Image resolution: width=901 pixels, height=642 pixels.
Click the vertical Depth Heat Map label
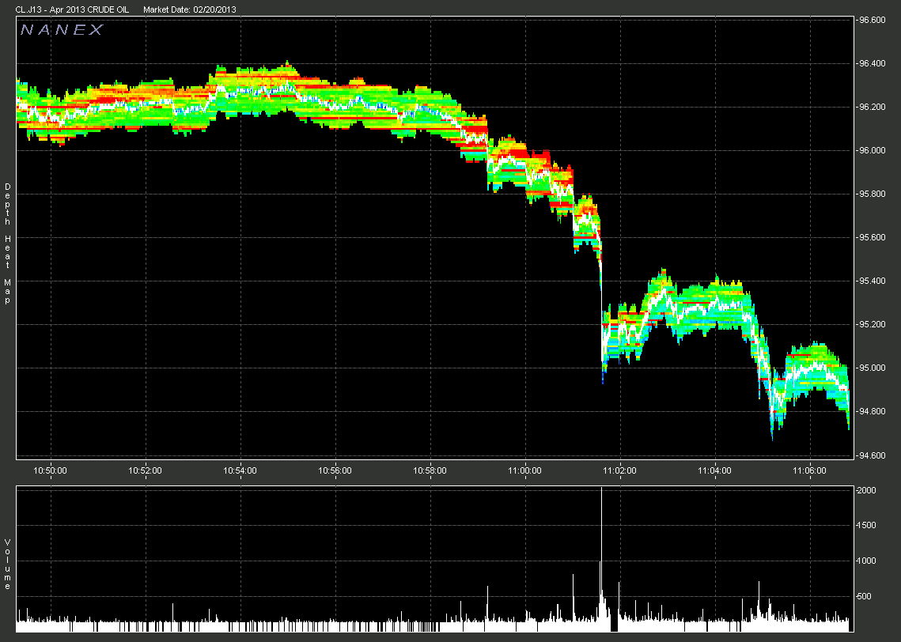[x=8, y=244]
